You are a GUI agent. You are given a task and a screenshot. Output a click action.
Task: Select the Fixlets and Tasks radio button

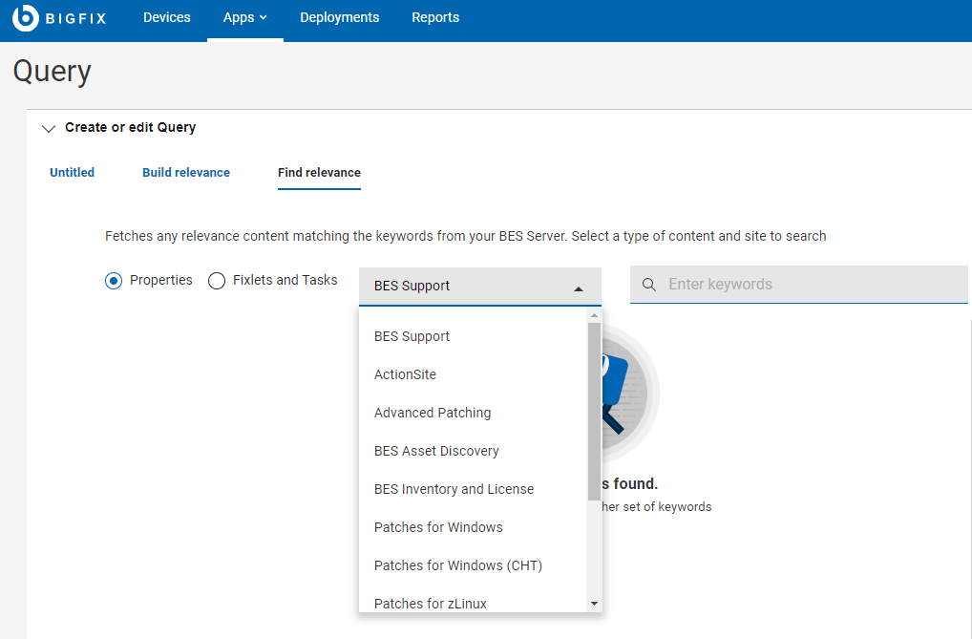tap(217, 281)
